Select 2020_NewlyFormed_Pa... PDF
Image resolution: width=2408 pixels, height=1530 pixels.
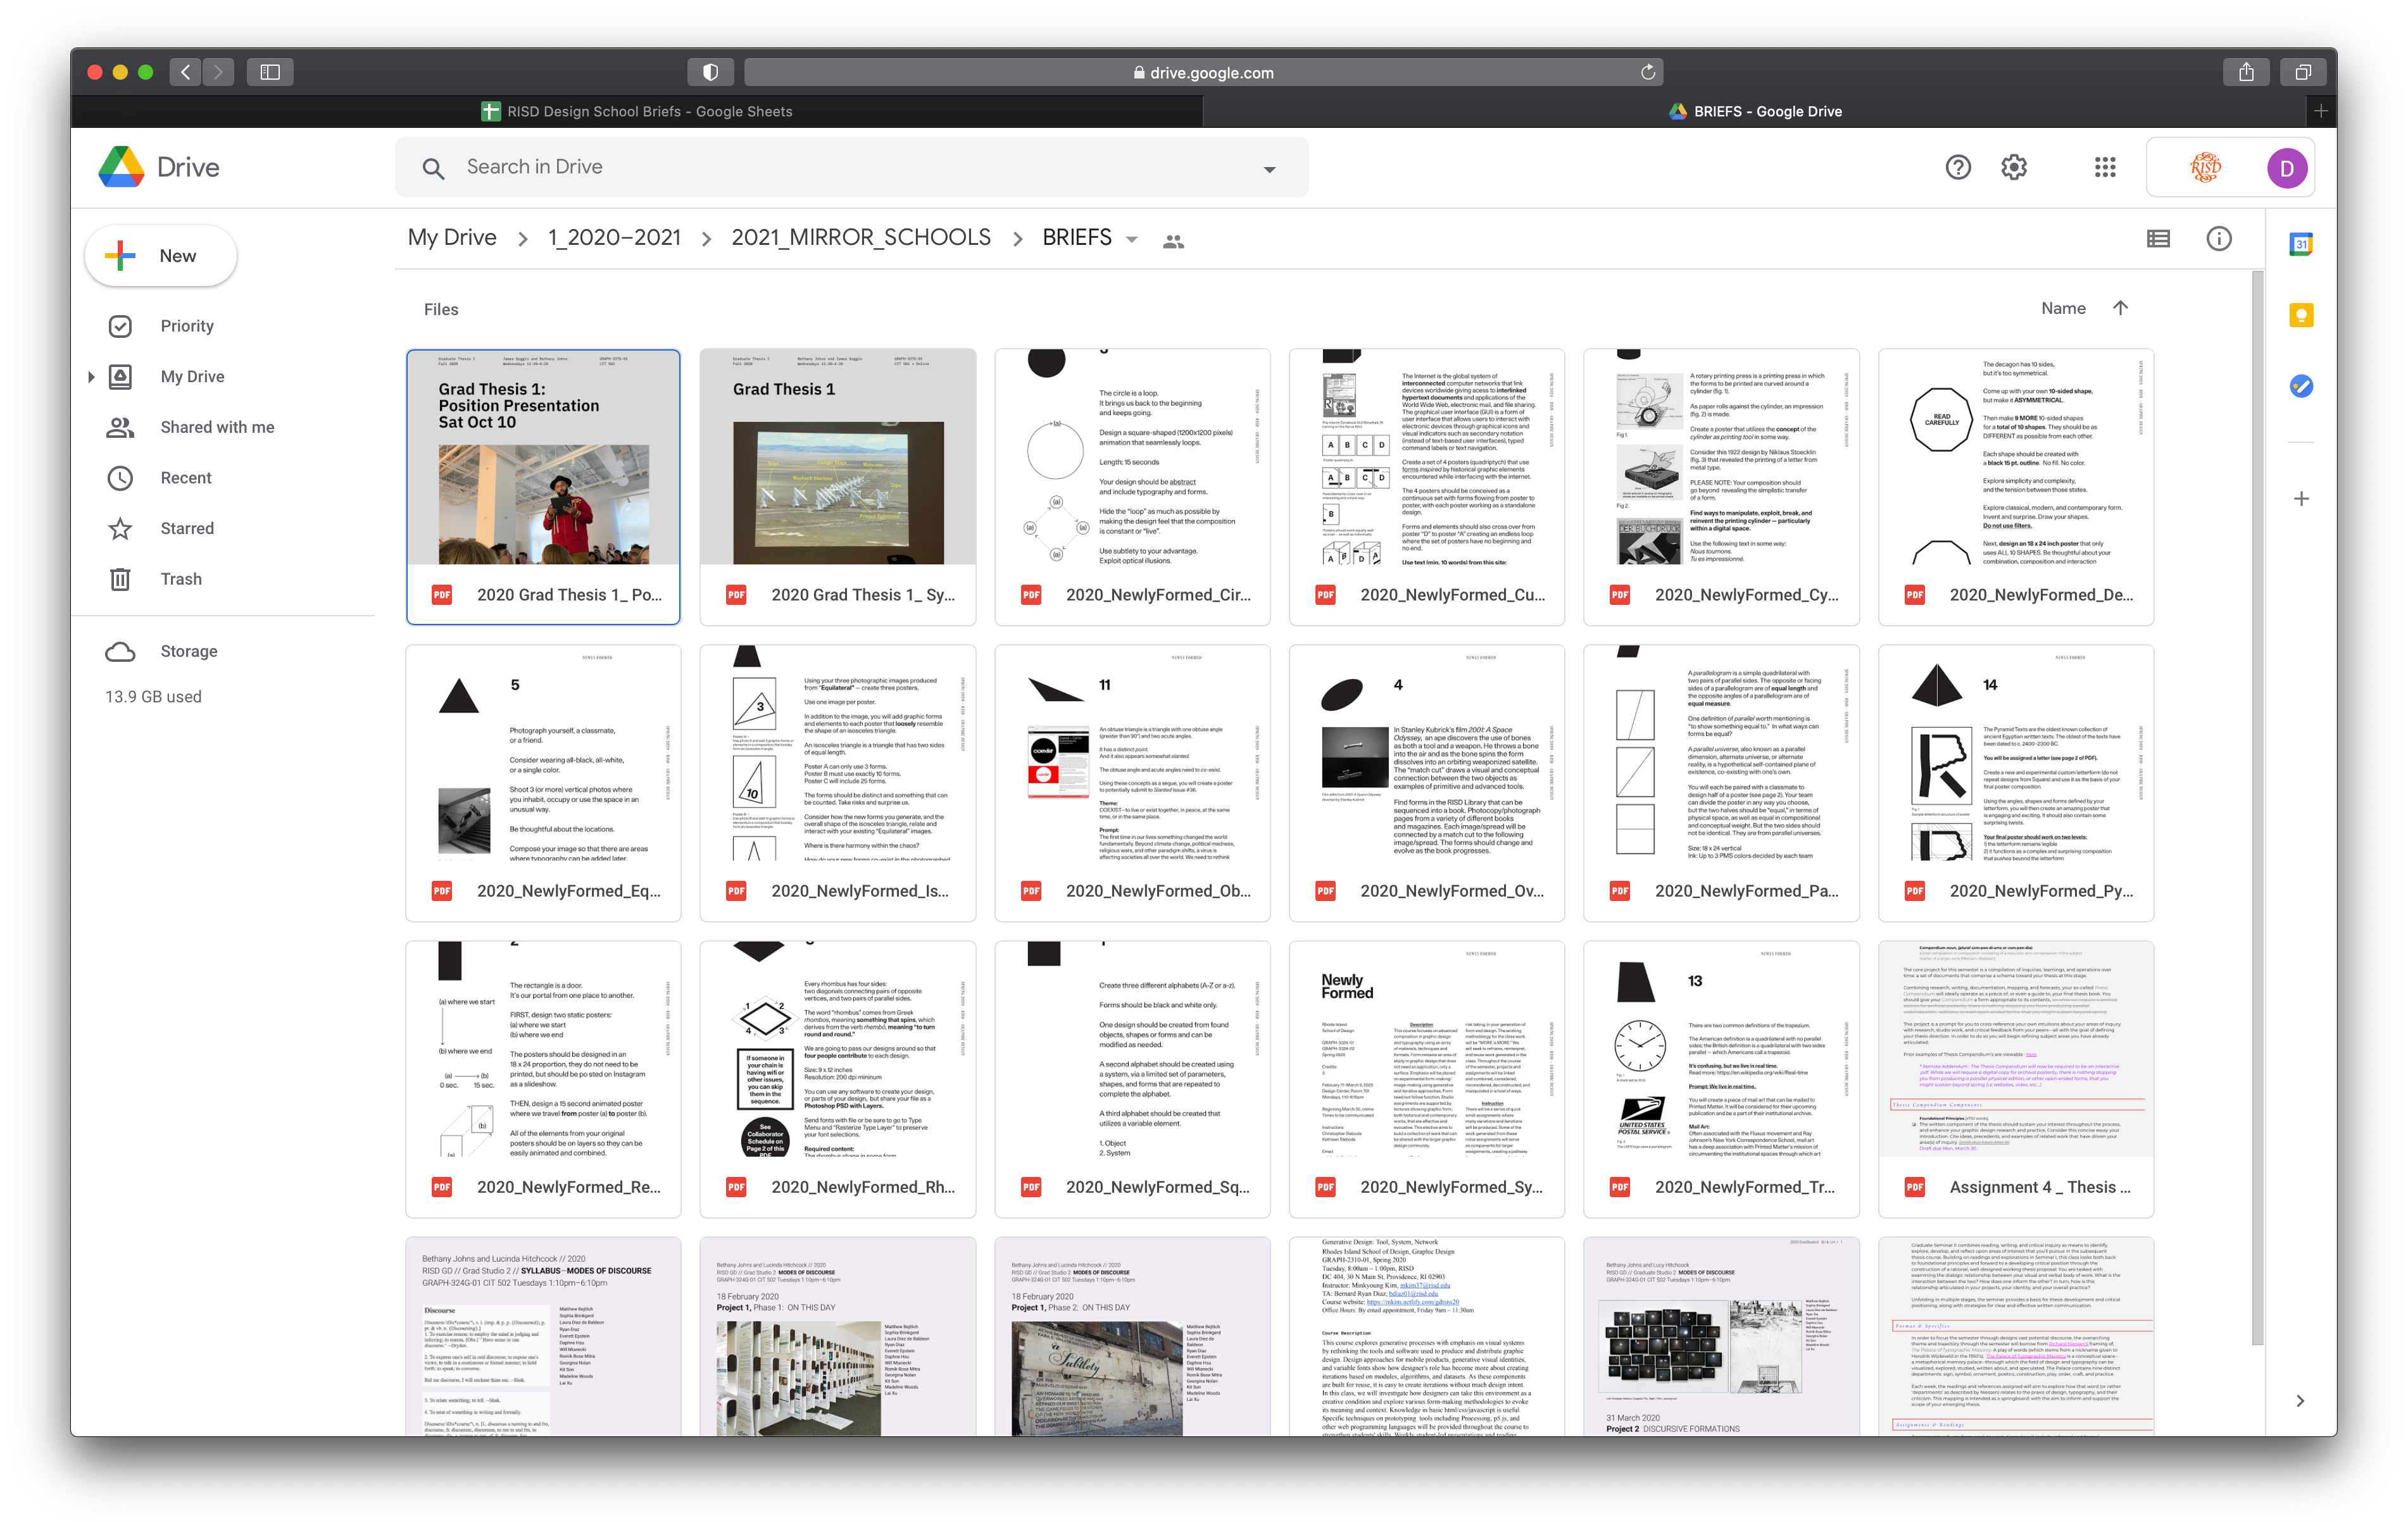(x=1721, y=783)
